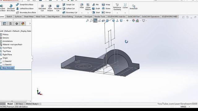Choose Swept Cut
The width and height of the screenshot is (198, 111).
[68, 5]
